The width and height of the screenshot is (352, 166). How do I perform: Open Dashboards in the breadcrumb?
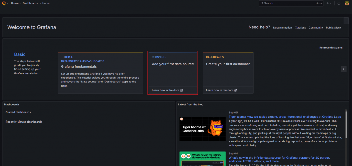click(x=30, y=3)
